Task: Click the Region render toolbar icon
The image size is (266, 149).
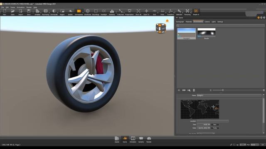Action: [x=62, y=11]
